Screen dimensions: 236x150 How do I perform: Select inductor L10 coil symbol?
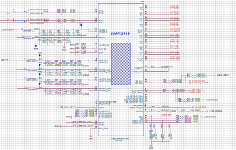click(x=28, y=37)
